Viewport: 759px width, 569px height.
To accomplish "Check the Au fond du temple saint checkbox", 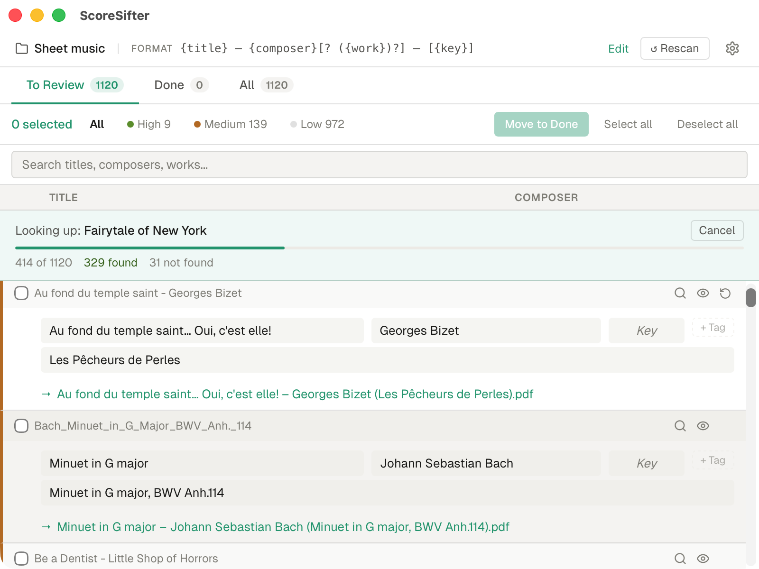I will pos(21,293).
